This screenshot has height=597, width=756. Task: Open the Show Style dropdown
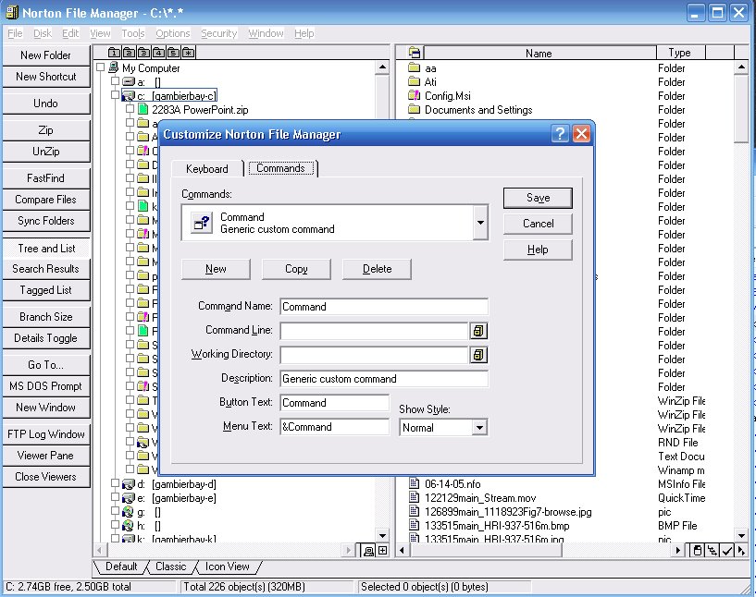tap(479, 428)
